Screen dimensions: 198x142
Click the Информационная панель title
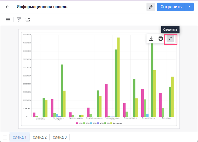pyautogui.click(x=42, y=7)
